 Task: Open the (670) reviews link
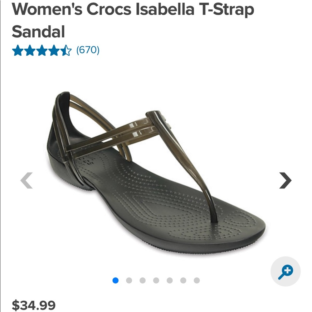click(x=88, y=49)
